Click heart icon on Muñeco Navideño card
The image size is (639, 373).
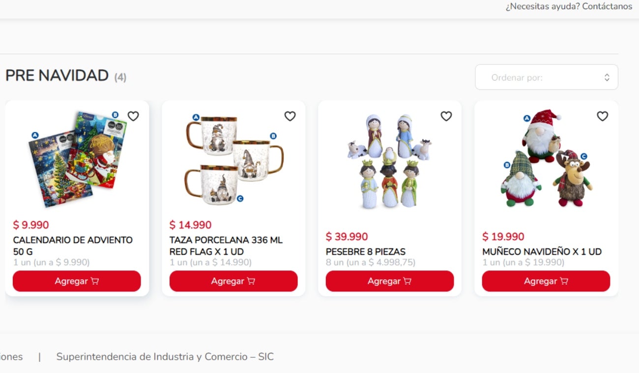point(603,116)
